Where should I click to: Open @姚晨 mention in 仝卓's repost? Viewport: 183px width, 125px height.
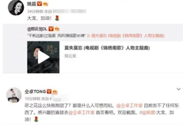(148, 113)
